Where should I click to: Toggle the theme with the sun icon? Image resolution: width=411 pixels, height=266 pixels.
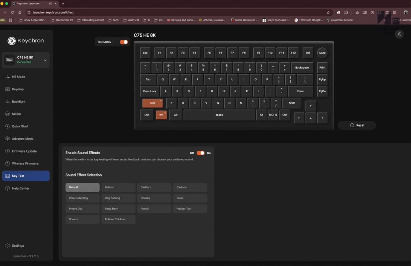tap(399, 34)
